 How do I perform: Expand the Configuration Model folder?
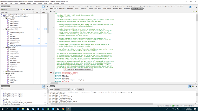point(4,72)
